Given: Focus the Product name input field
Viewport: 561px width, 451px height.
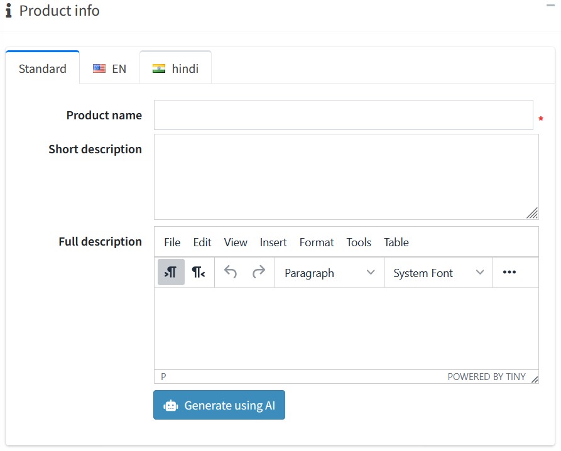Looking at the screenshot, I should click(344, 115).
